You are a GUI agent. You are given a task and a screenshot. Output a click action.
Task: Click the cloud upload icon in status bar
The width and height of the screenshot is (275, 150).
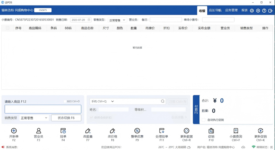coord(243,147)
